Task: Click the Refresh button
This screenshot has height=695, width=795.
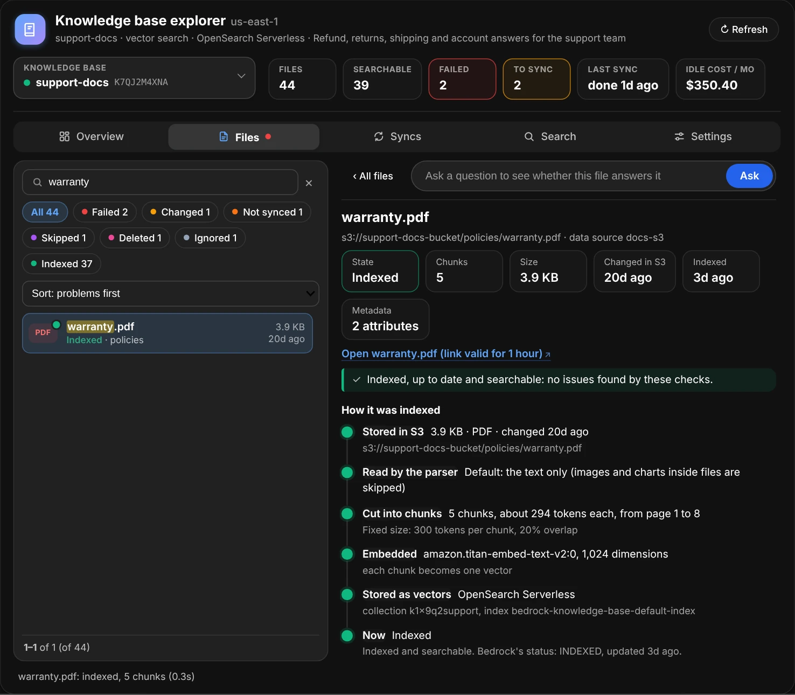Action: click(744, 30)
